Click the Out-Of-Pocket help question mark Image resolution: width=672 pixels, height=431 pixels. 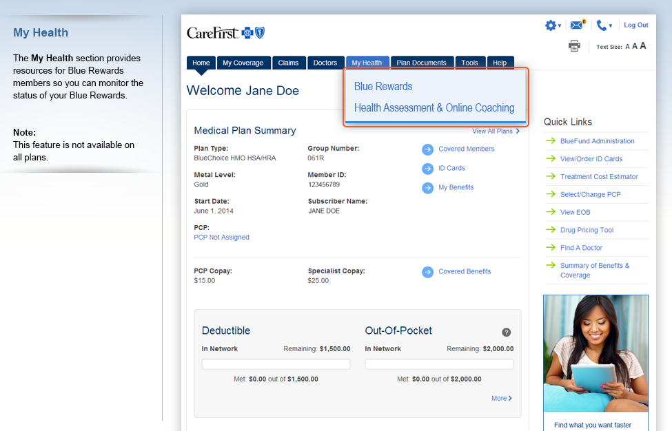tap(506, 332)
